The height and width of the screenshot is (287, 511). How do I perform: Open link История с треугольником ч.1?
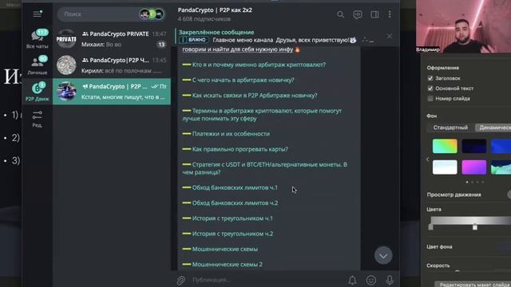pos(232,218)
